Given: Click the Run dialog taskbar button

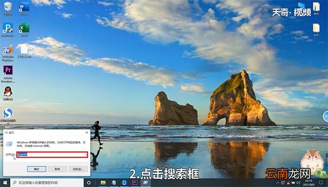Looking at the screenshot, I should click(146, 183).
